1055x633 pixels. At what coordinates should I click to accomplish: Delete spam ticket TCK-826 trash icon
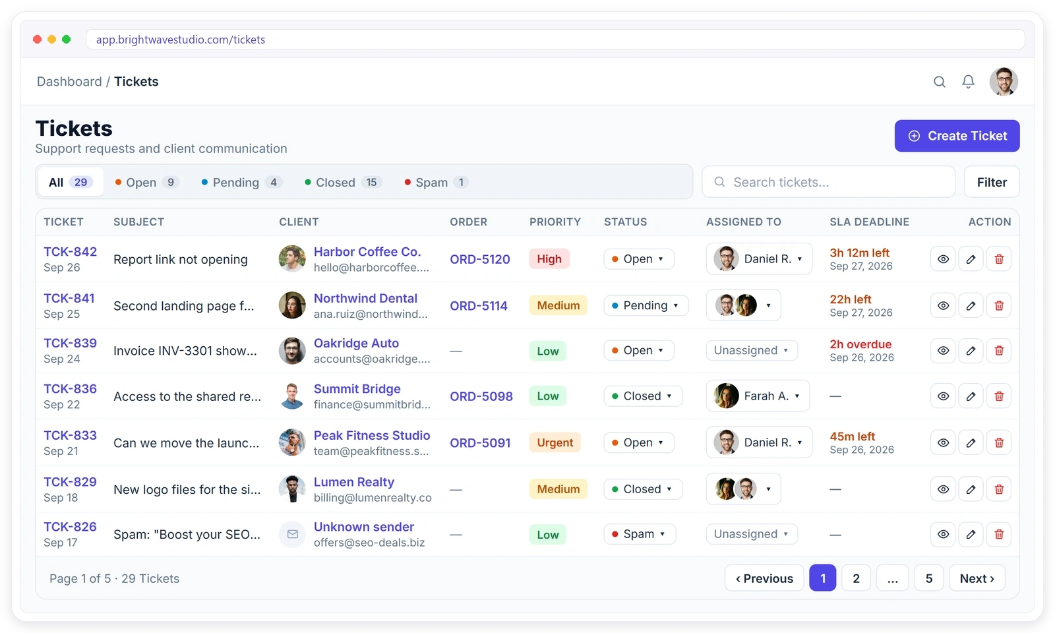tap(999, 534)
